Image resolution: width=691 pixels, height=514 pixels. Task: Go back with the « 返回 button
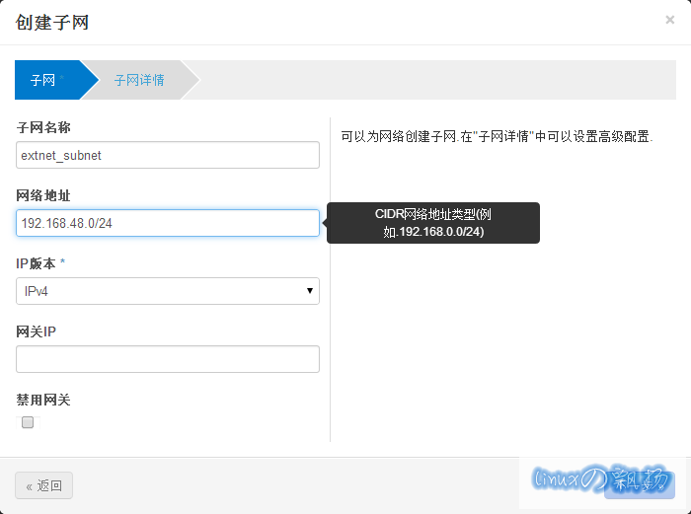(44, 485)
